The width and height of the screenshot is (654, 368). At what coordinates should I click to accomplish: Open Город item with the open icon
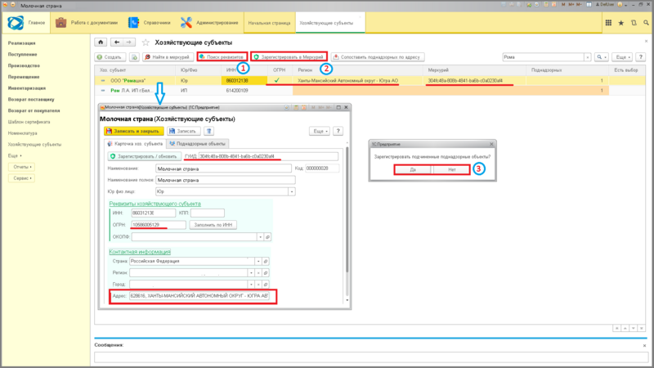[x=265, y=285]
